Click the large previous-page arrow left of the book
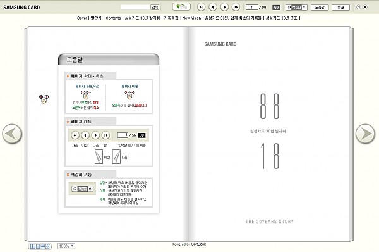Screen dimensions: 379x252 pyautogui.click(x=12, y=134)
